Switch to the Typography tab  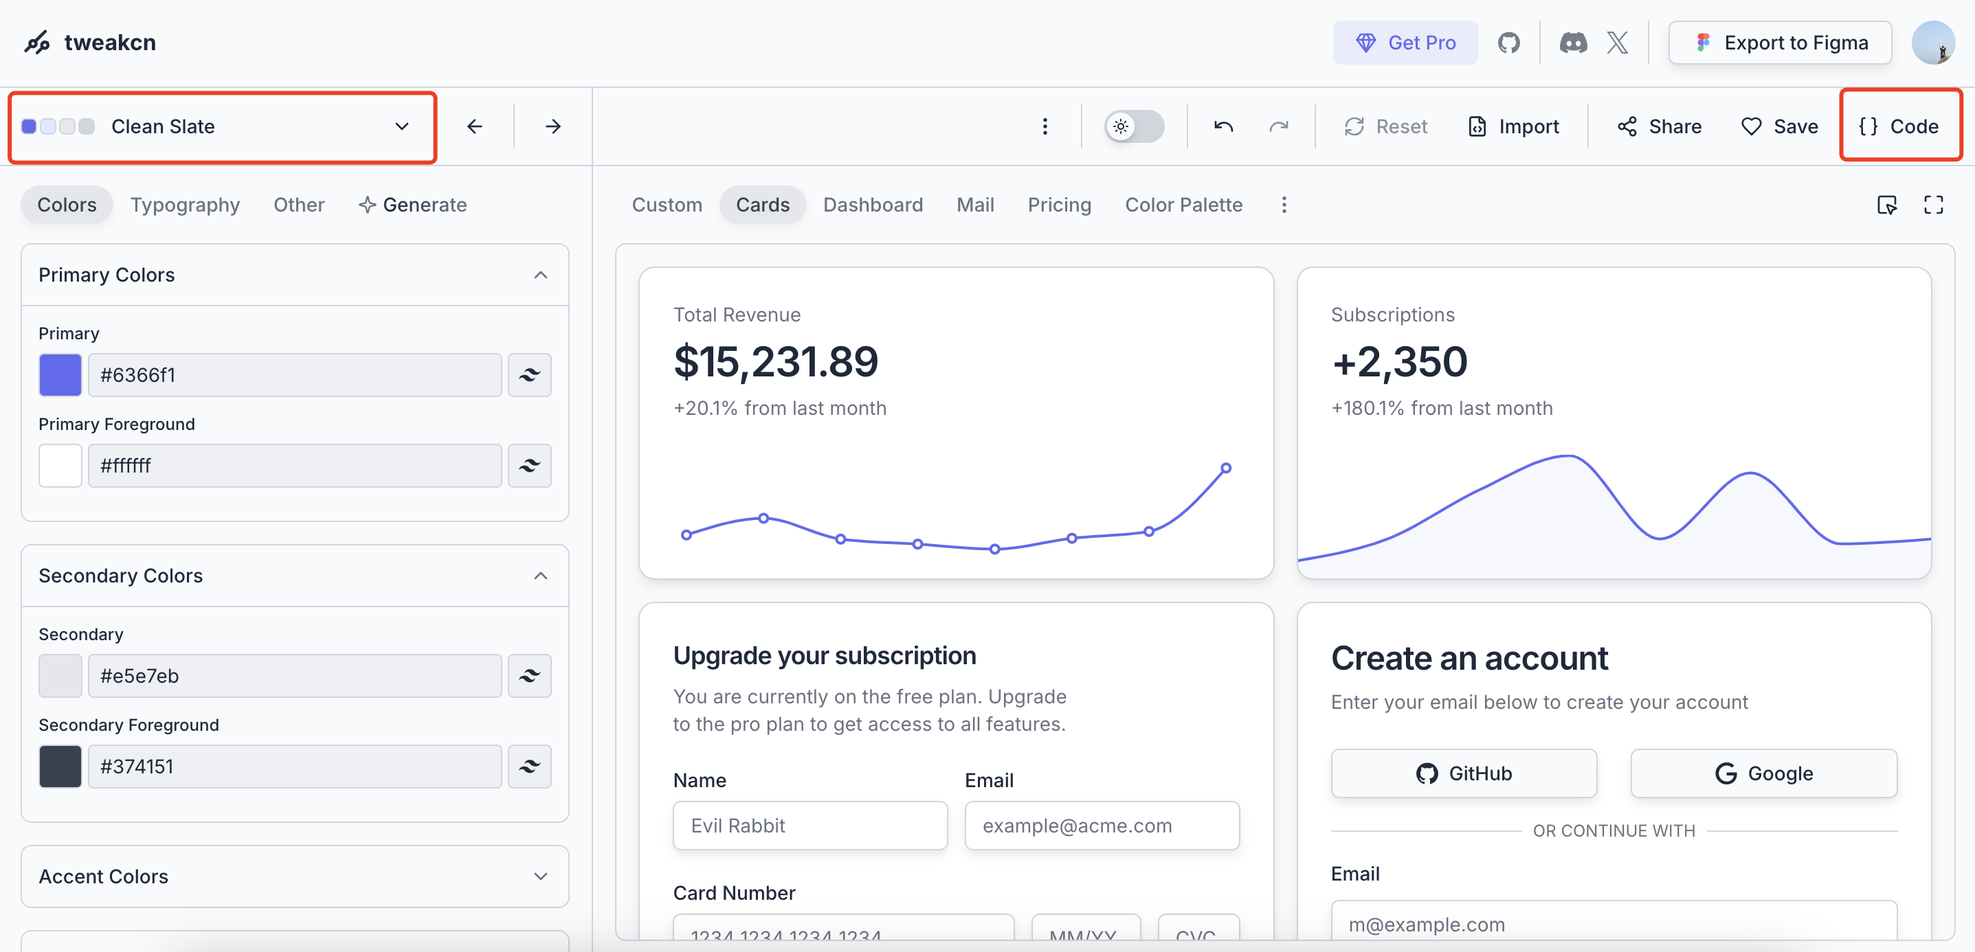185,205
